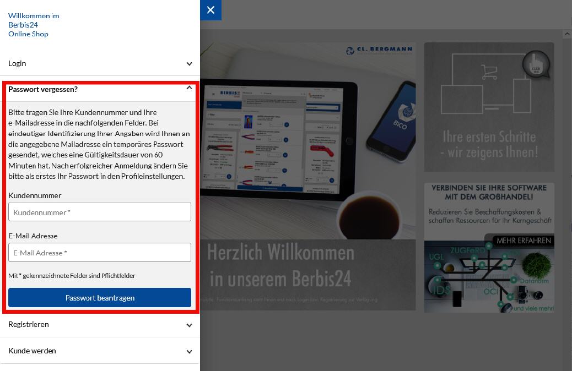Viewport: 572px width, 371px height.
Task: Open the Willkommen im Berbis24 Online Shop title
Action: point(34,25)
